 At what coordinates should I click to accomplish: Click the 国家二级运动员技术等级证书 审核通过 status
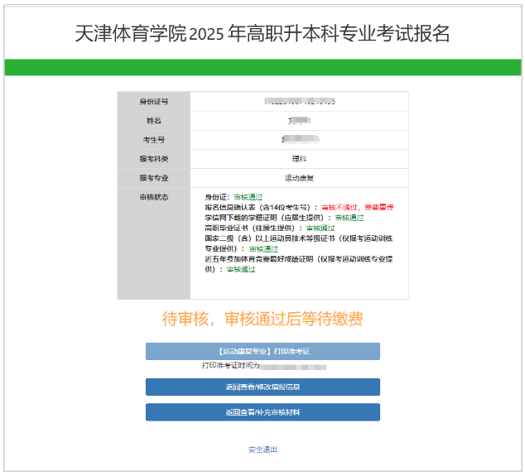pos(264,248)
